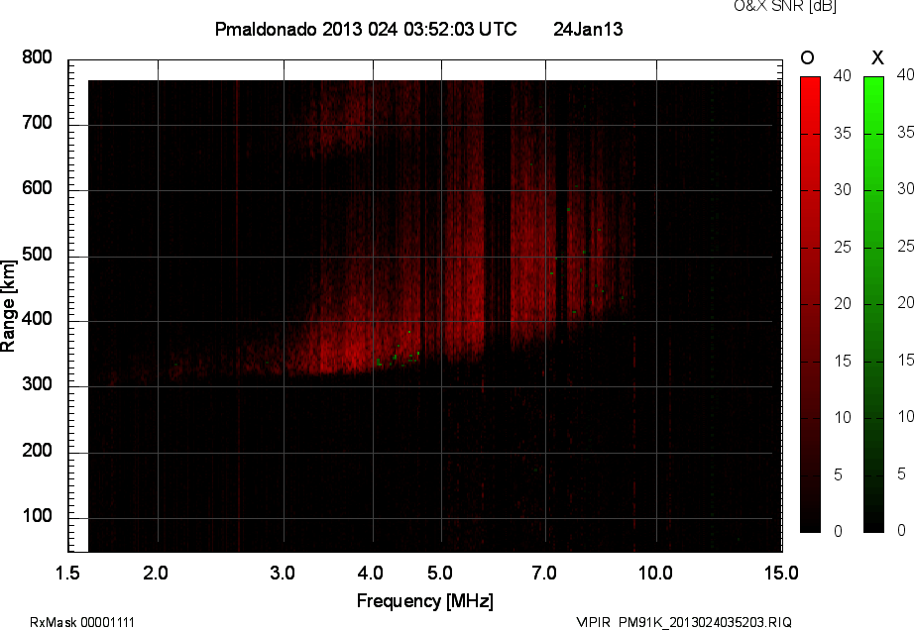Click the 300 km range tick label
914x630 pixels.
[37, 384]
